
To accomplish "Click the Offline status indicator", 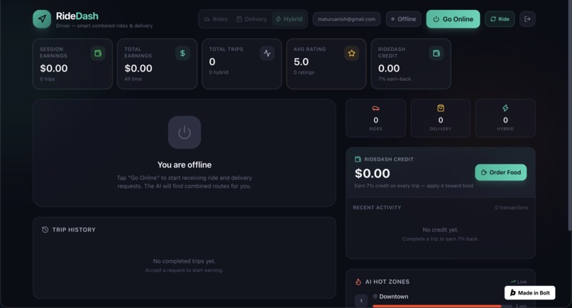I will tap(404, 19).
